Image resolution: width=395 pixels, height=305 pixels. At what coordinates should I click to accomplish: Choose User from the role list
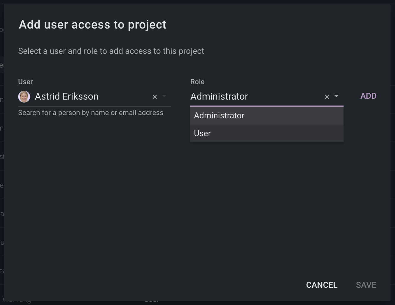203,133
